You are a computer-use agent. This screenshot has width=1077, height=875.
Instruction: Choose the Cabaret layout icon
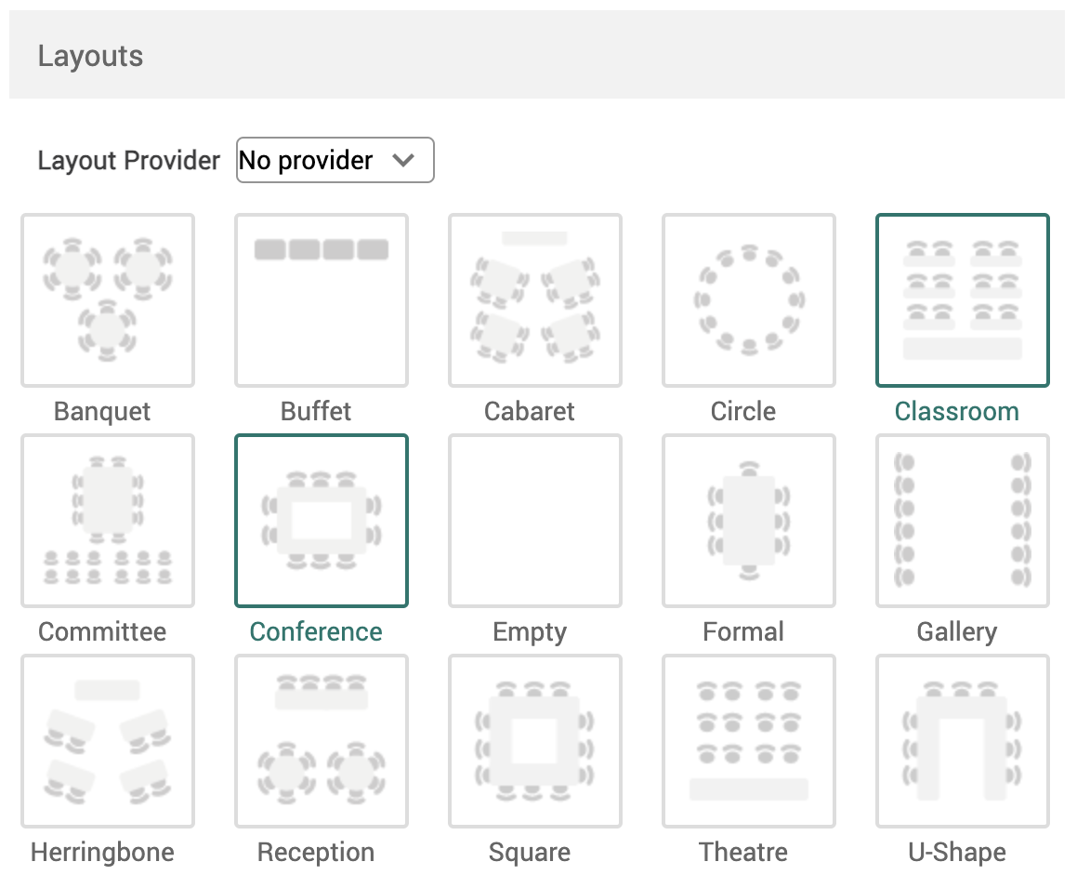click(534, 299)
